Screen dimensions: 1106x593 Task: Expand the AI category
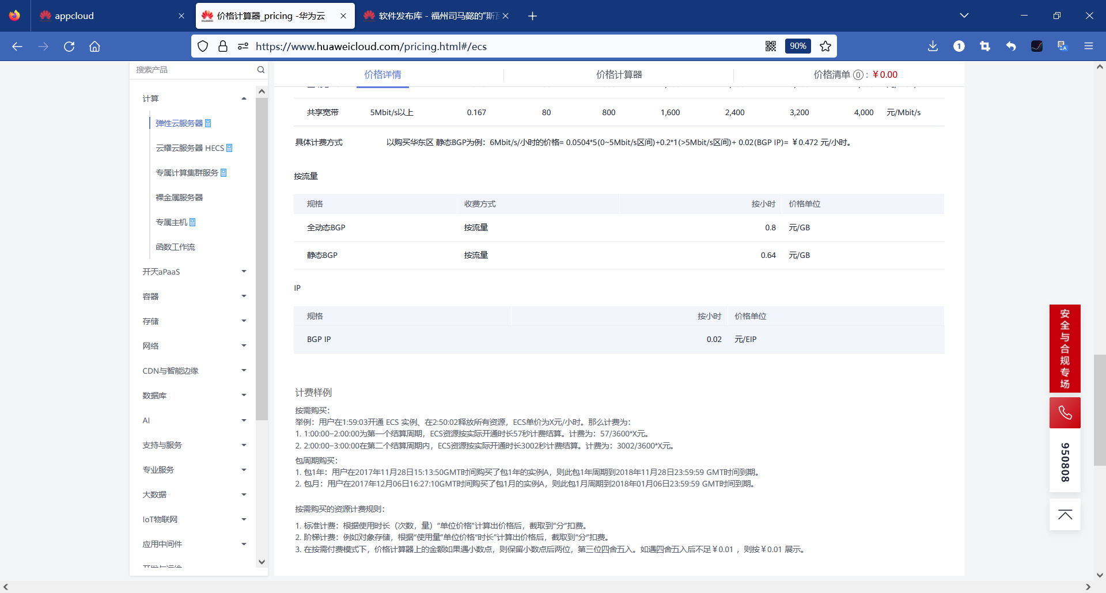244,420
